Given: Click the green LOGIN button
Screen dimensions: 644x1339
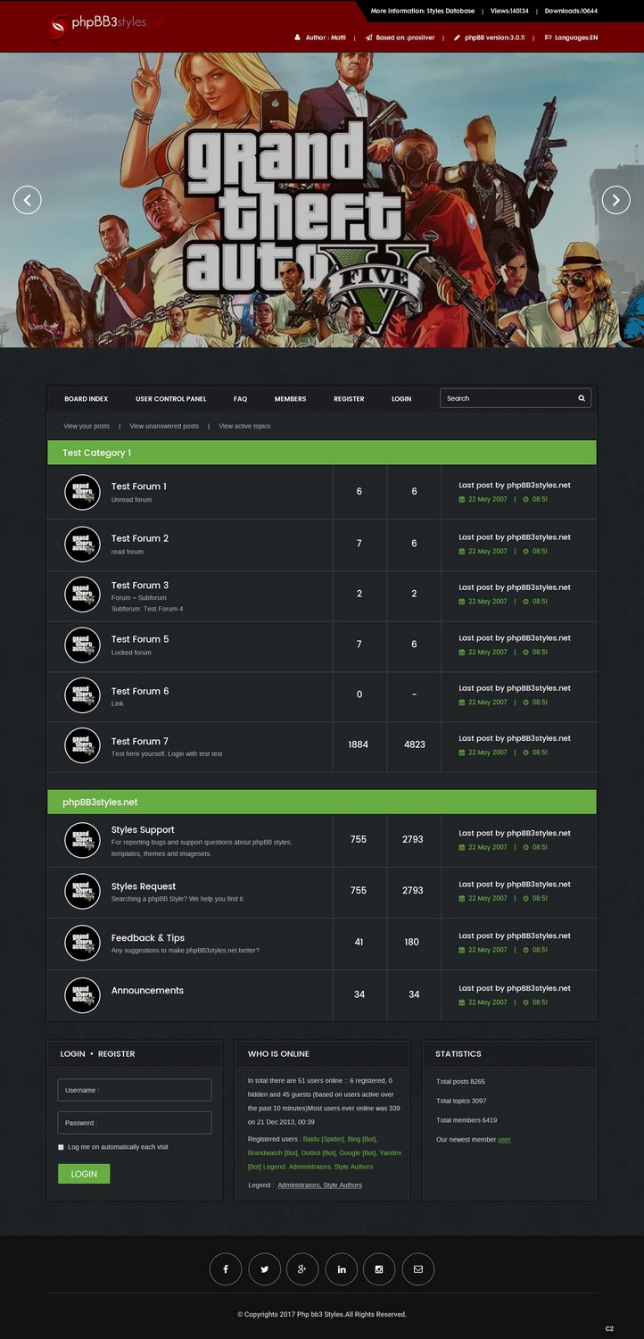Looking at the screenshot, I should (x=84, y=1174).
